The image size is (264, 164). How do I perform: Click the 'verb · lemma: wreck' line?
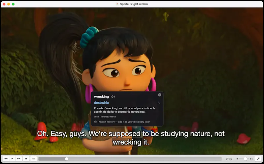105,117
